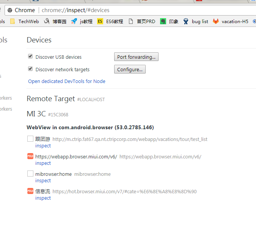Screen dimensions: 256x230
Task: Click the js教程 bookmark label
Action: tap(86, 21)
